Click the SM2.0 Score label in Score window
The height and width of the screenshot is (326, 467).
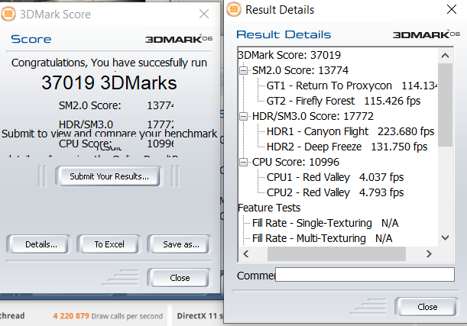tap(89, 105)
